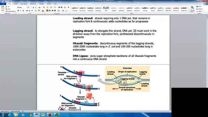208x117 pixels.
Task: Toggle Italic formatting
Action: click(x=20, y=11)
